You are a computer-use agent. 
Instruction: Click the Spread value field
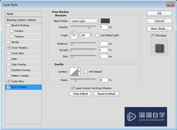(103, 50)
